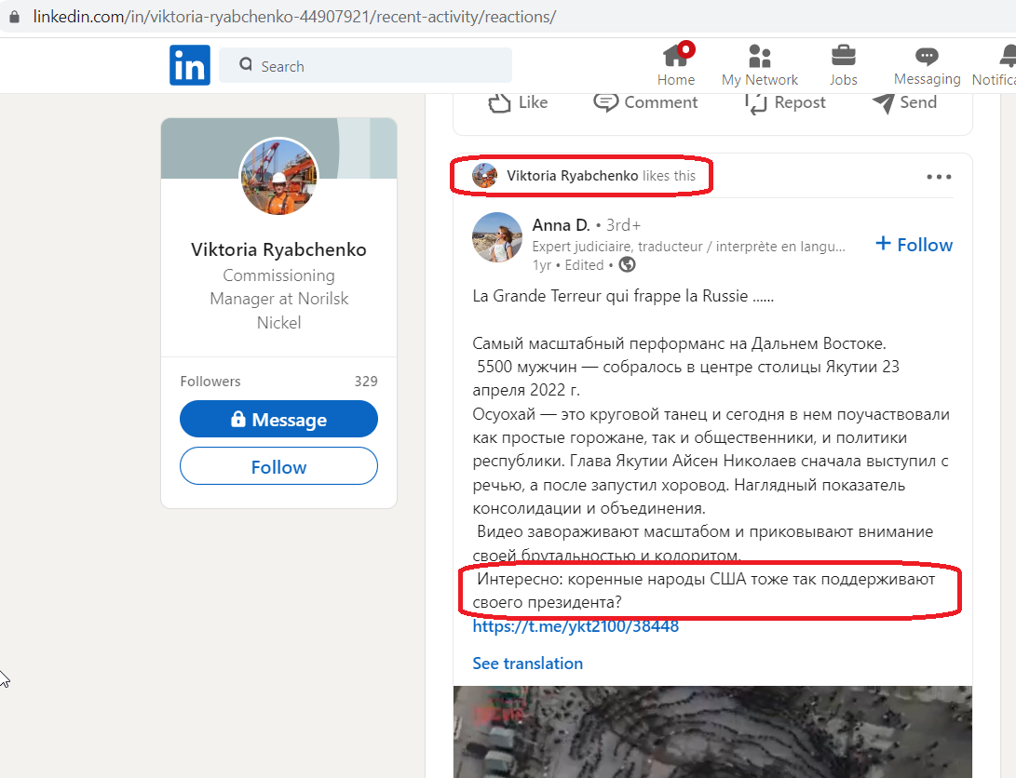Open Home from the navigation bar

676,65
